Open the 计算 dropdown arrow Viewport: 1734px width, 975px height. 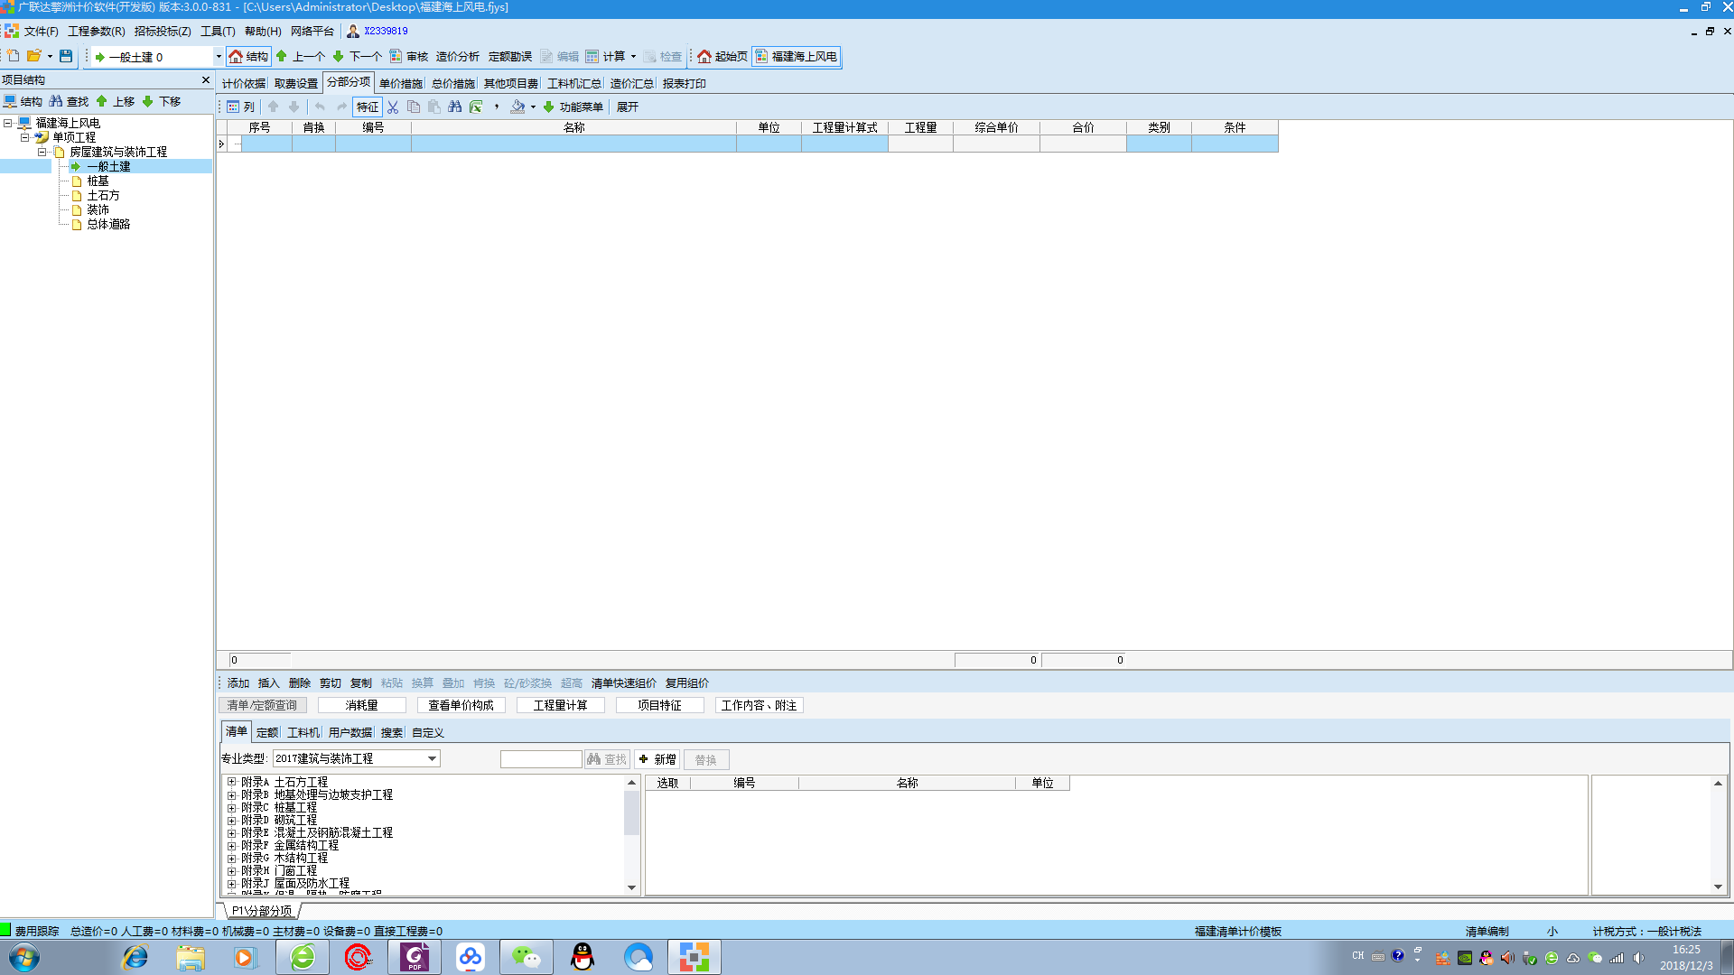point(633,56)
